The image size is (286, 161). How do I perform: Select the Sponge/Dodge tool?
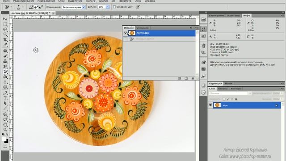tap(5, 87)
